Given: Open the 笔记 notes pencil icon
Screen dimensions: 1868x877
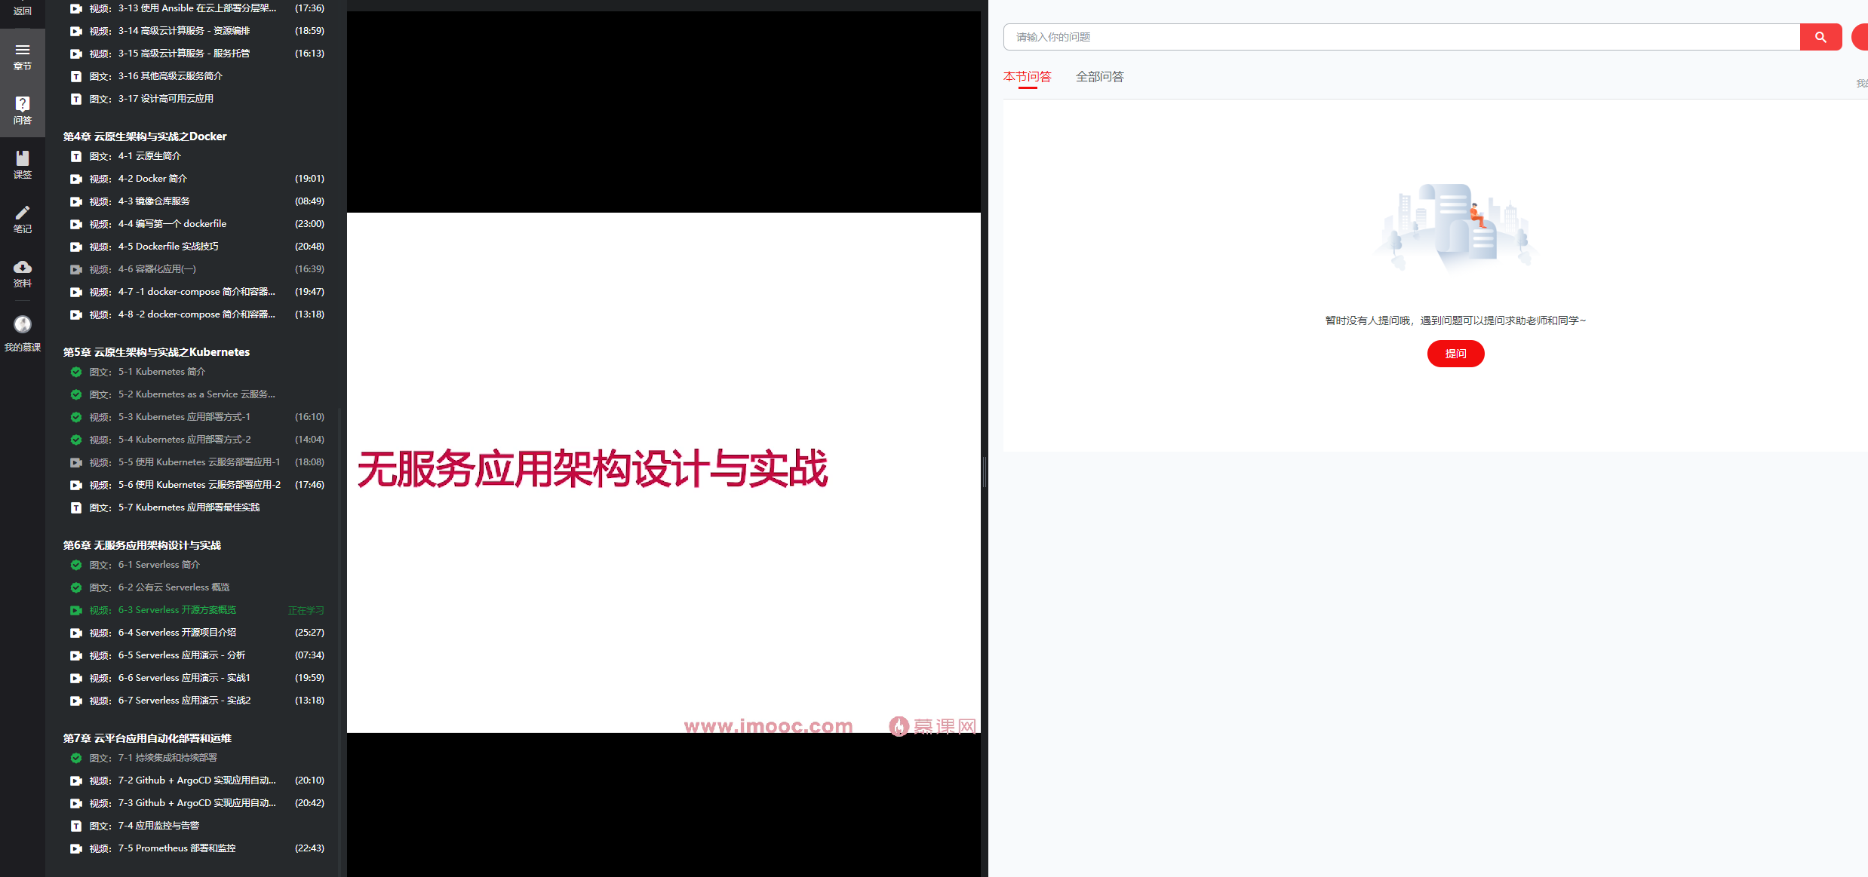Looking at the screenshot, I should click(x=22, y=212).
